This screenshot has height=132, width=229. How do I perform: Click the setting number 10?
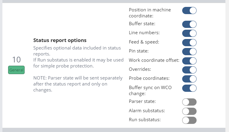point(16,59)
